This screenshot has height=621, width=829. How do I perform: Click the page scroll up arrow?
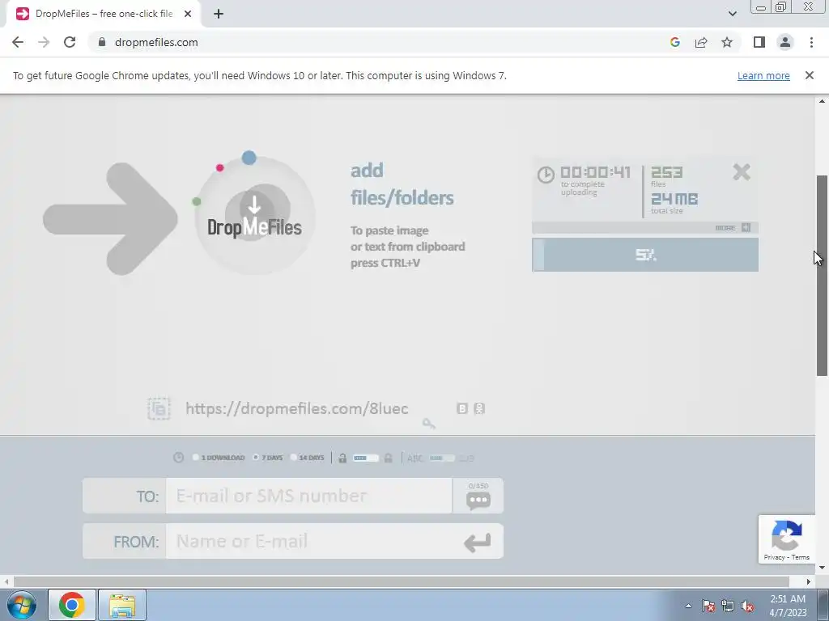pos(823,101)
